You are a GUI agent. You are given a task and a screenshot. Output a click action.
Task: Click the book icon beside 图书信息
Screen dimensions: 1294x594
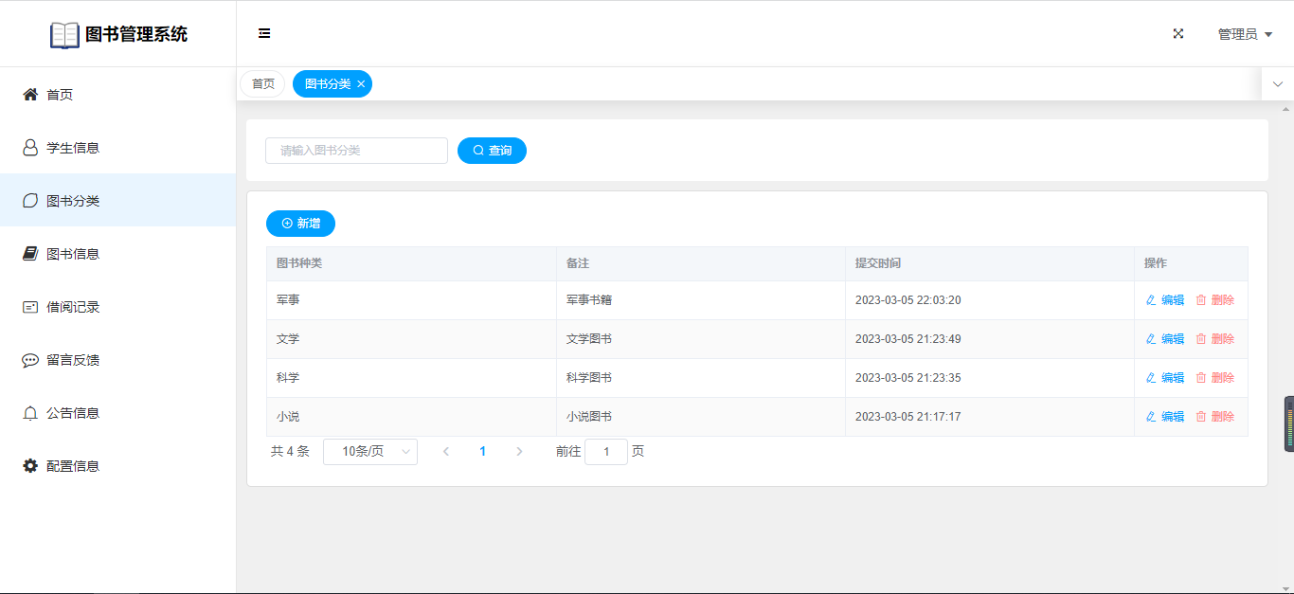[30, 254]
